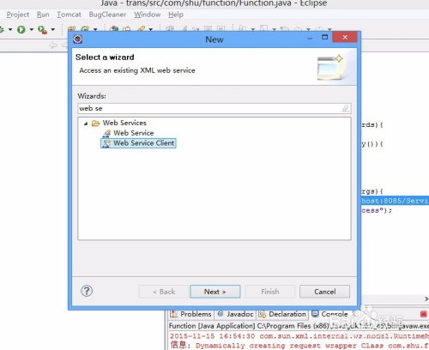
Task: Open the debug dropdown arrow at toolbar left
Action: 10,29
